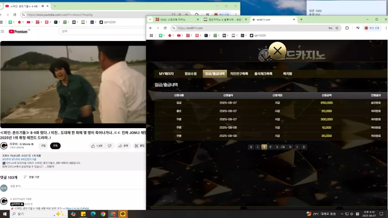
Task: Open the 지무비 channel avatar
Action: point(4,146)
